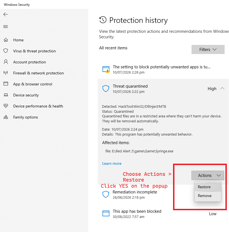Click the Device performance & health heart icon
The image size is (229, 232).
click(x=6, y=106)
